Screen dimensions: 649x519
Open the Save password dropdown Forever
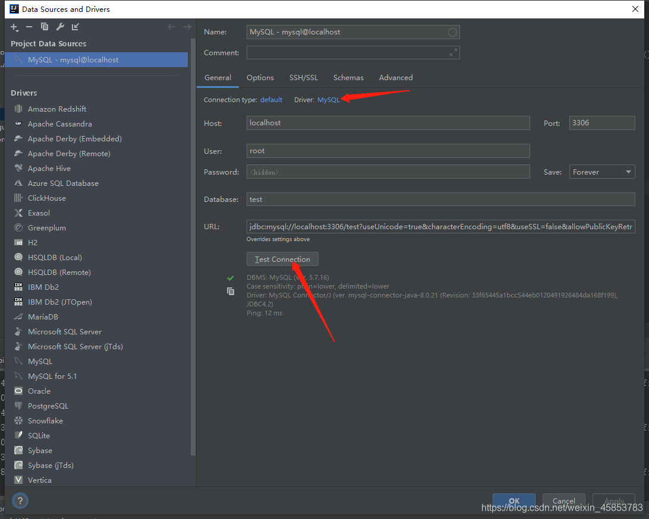(602, 172)
